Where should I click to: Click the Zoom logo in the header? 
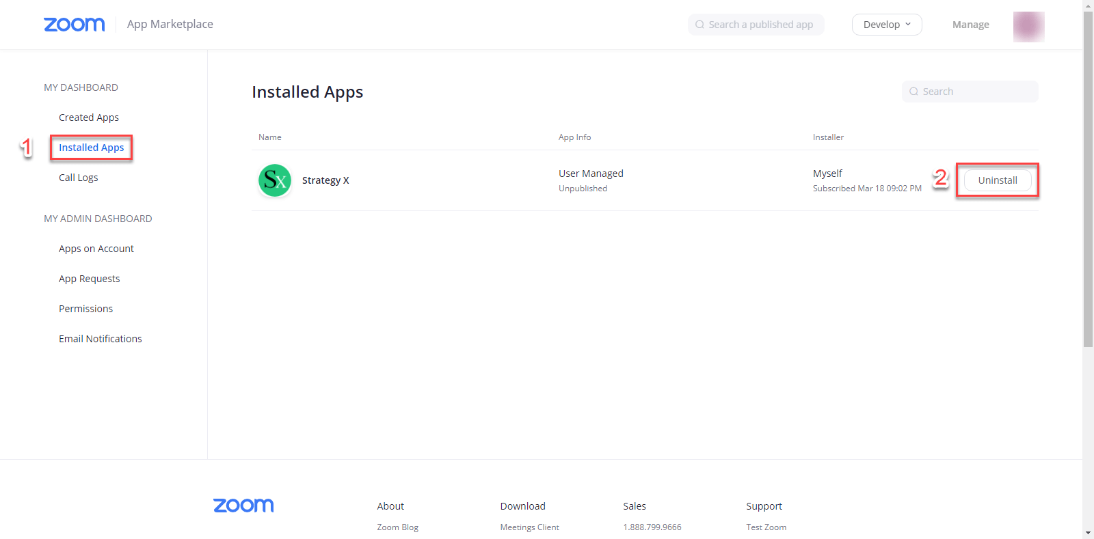tap(74, 25)
